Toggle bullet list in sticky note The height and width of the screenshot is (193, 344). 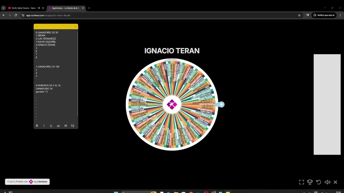pos(66,126)
